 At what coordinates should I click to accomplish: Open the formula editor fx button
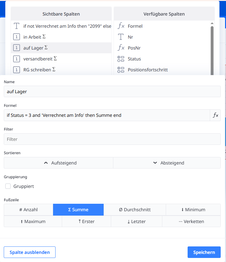pos(215,115)
